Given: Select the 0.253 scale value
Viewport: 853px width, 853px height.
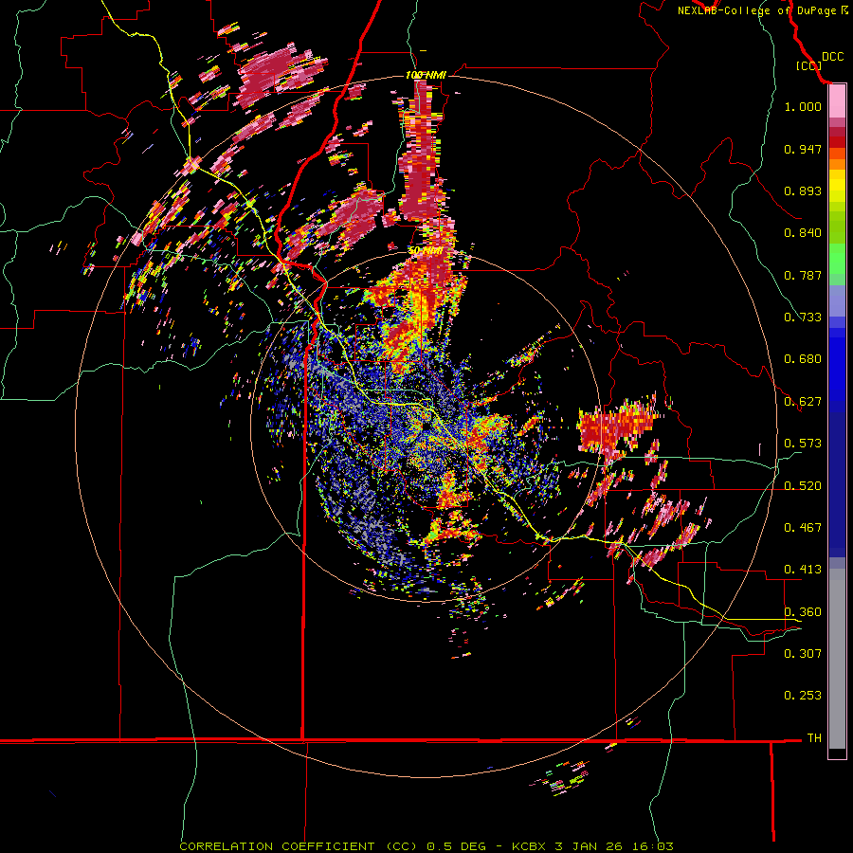Looking at the screenshot, I should [x=803, y=696].
